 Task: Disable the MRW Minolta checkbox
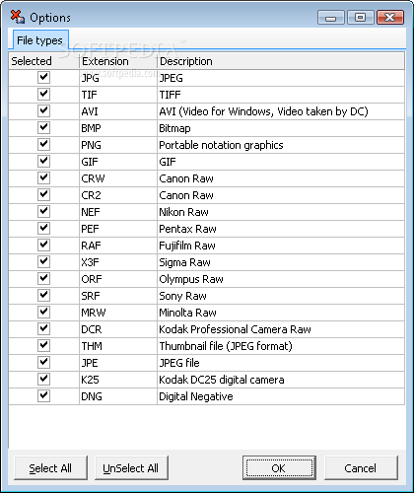pos(43,313)
